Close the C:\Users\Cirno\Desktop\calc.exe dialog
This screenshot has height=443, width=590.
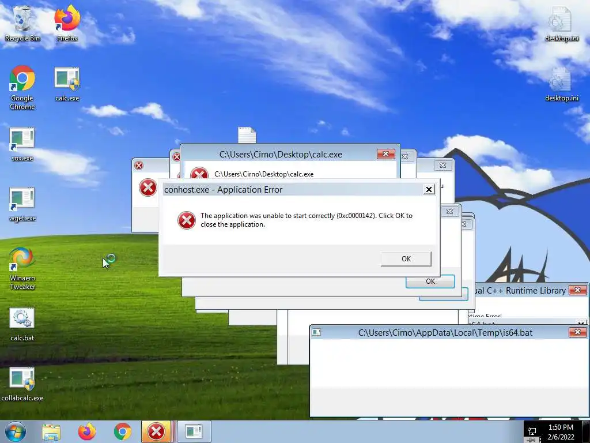385,153
